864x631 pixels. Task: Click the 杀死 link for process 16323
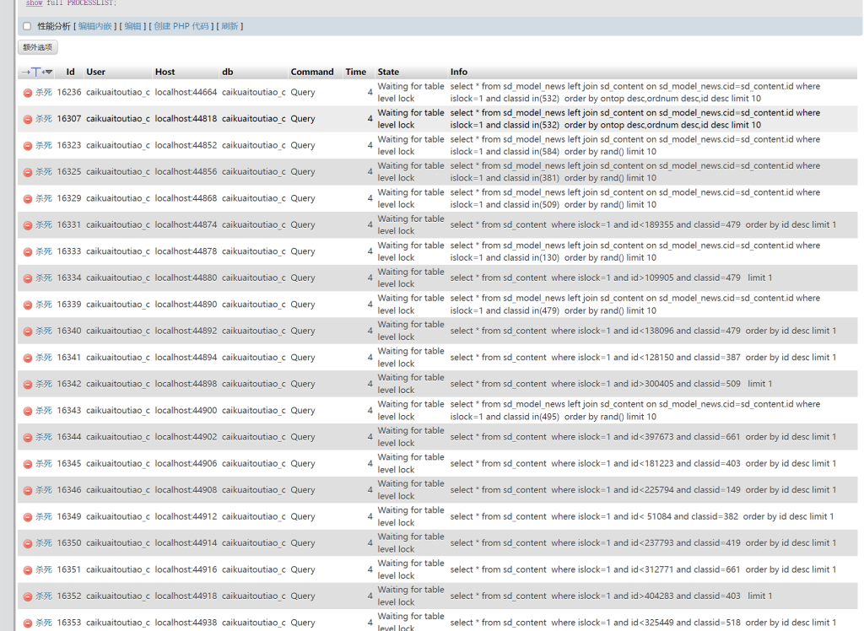coord(44,145)
